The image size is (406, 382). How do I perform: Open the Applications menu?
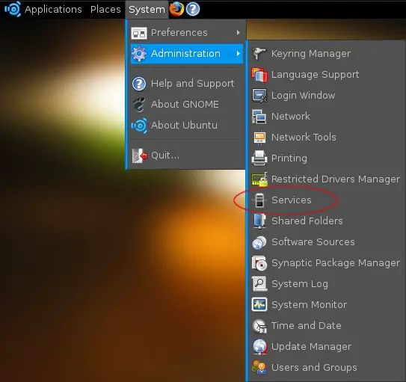pyautogui.click(x=53, y=9)
